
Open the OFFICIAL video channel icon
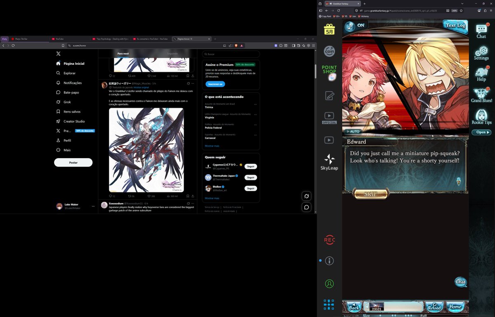click(x=329, y=118)
